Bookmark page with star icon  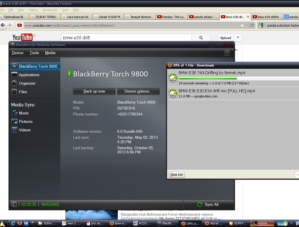click(x=242, y=25)
